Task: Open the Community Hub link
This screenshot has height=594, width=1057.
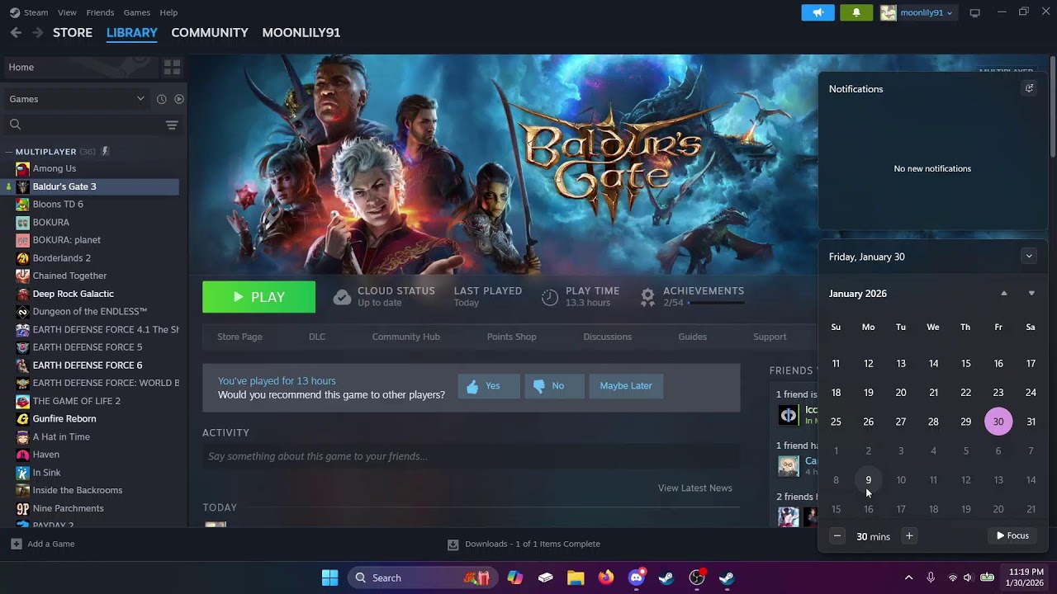Action: (x=406, y=337)
